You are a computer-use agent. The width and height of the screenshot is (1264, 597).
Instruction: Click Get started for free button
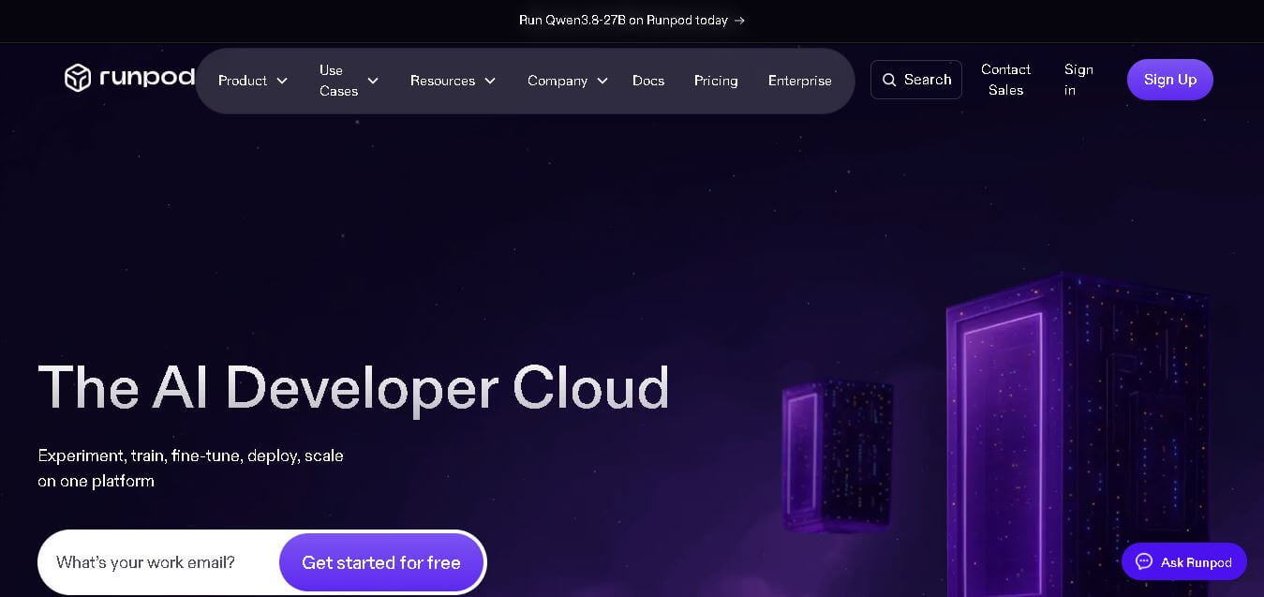pos(381,562)
